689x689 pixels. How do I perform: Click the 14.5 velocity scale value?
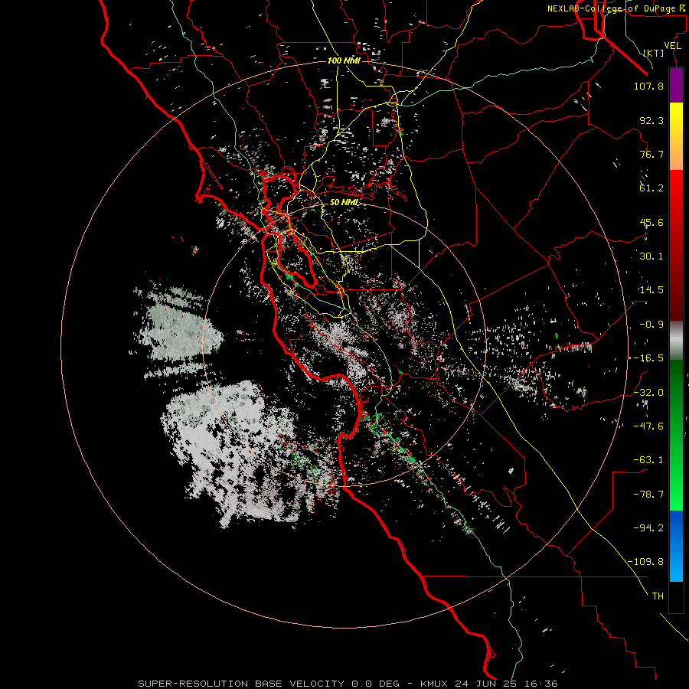(x=651, y=290)
